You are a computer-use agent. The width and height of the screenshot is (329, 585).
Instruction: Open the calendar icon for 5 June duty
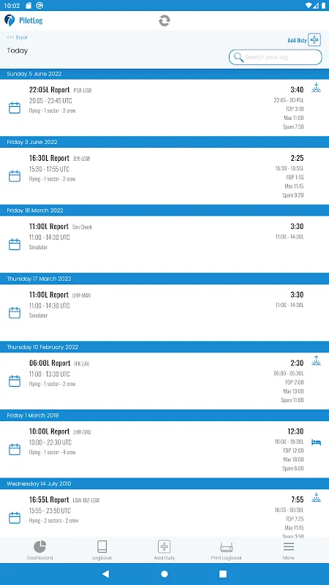[15, 107]
